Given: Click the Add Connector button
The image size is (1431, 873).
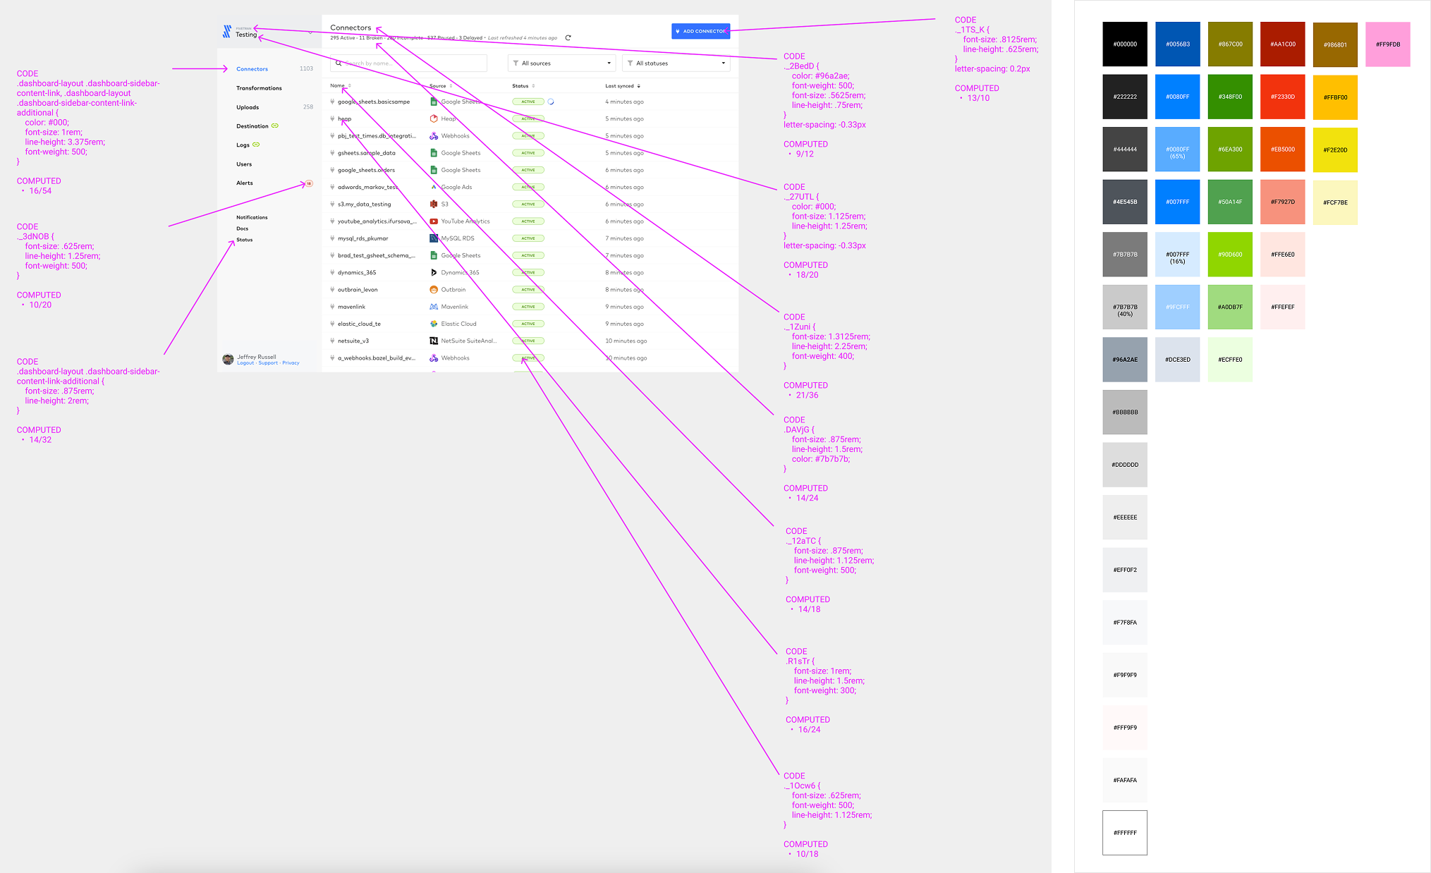Looking at the screenshot, I should 700,31.
